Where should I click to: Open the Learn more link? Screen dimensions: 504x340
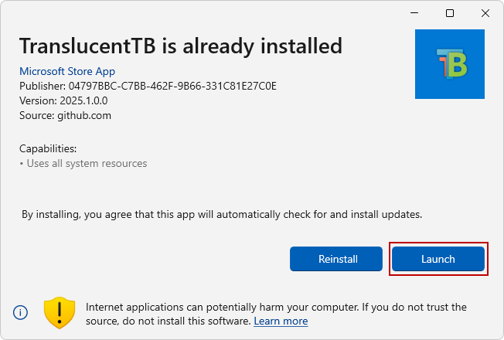[281, 321]
